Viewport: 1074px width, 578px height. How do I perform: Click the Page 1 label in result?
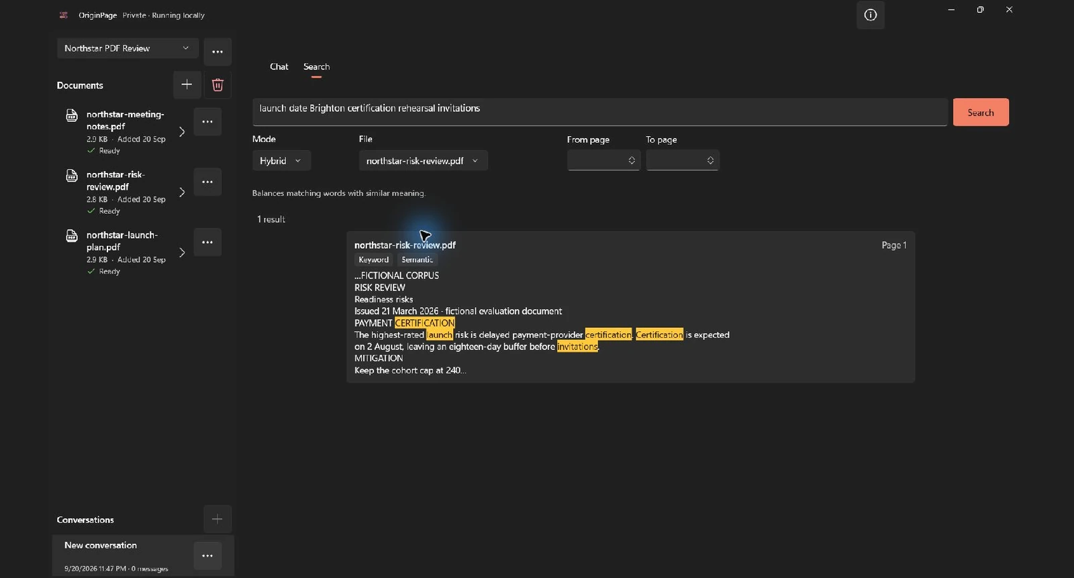894,245
